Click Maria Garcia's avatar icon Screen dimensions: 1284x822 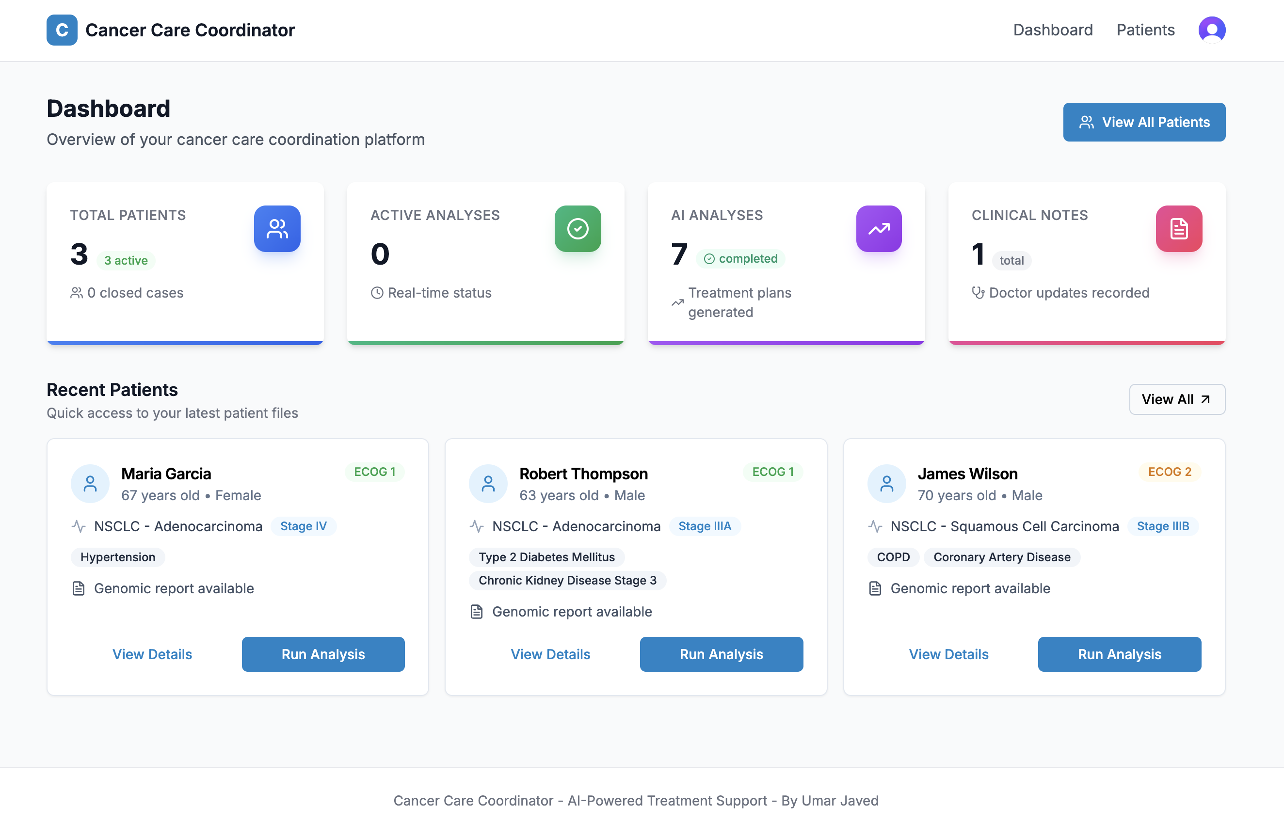(x=90, y=484)
